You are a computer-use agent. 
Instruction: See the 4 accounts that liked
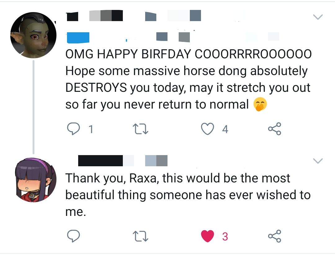(x=225, y=129)
